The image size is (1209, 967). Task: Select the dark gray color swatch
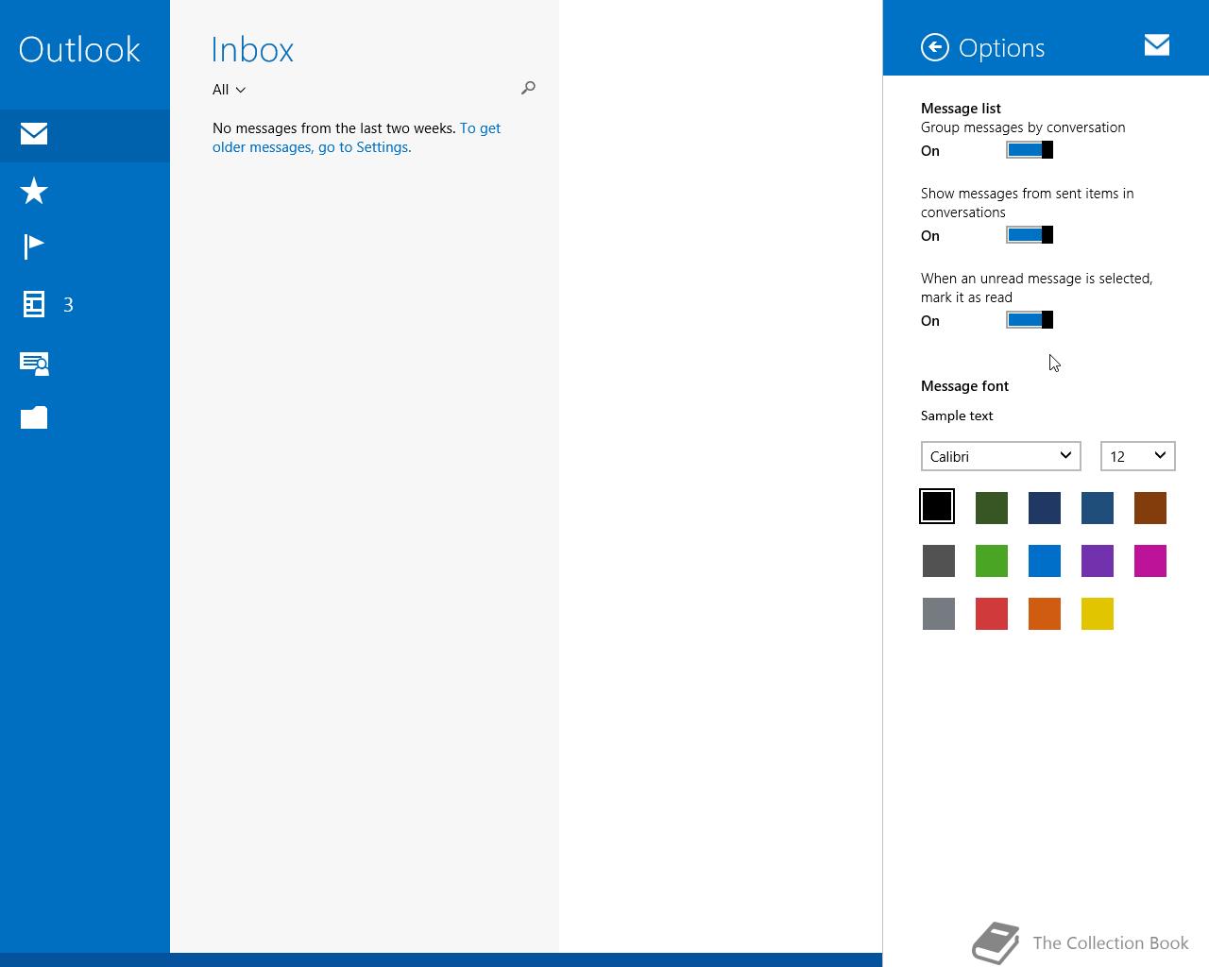point(939,561)
